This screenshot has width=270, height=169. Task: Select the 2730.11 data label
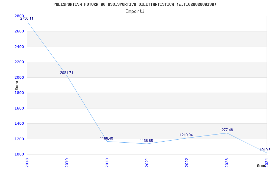[x=27, y=18]
